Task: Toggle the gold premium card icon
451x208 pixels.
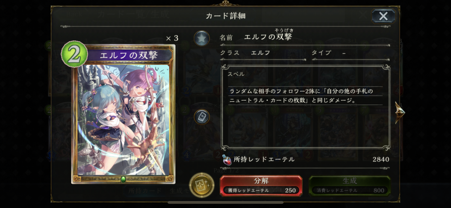Action: (x=202, y=185)
